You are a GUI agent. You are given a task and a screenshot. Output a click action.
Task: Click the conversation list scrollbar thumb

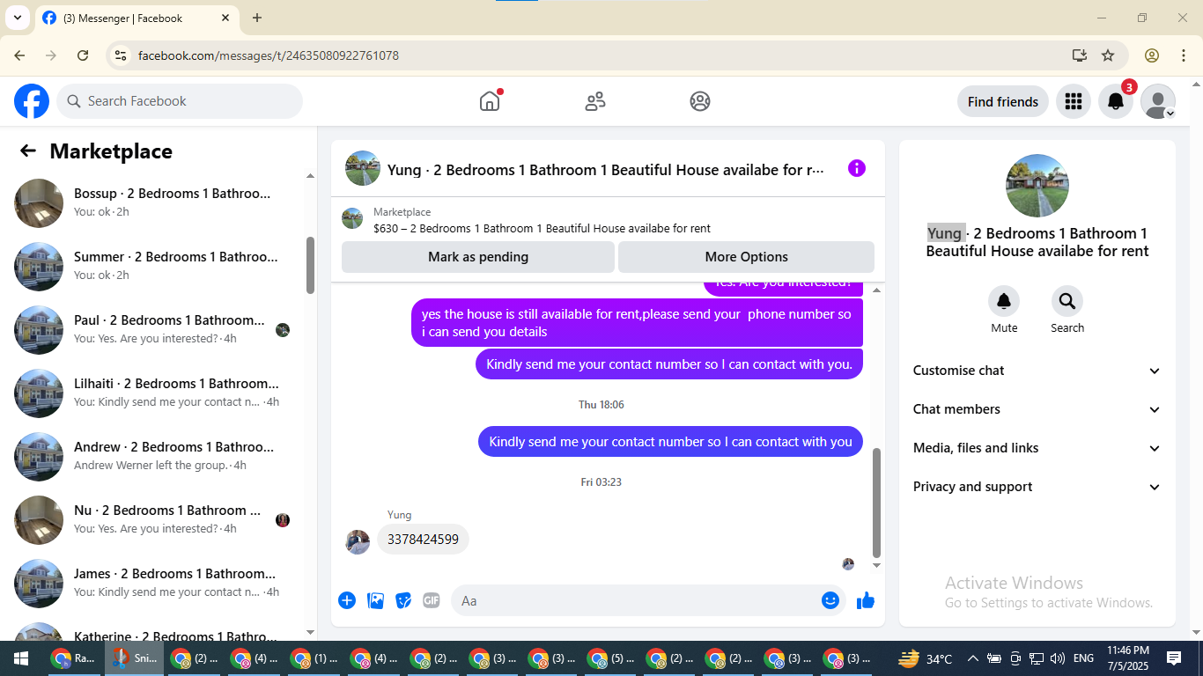pos(310,265)
